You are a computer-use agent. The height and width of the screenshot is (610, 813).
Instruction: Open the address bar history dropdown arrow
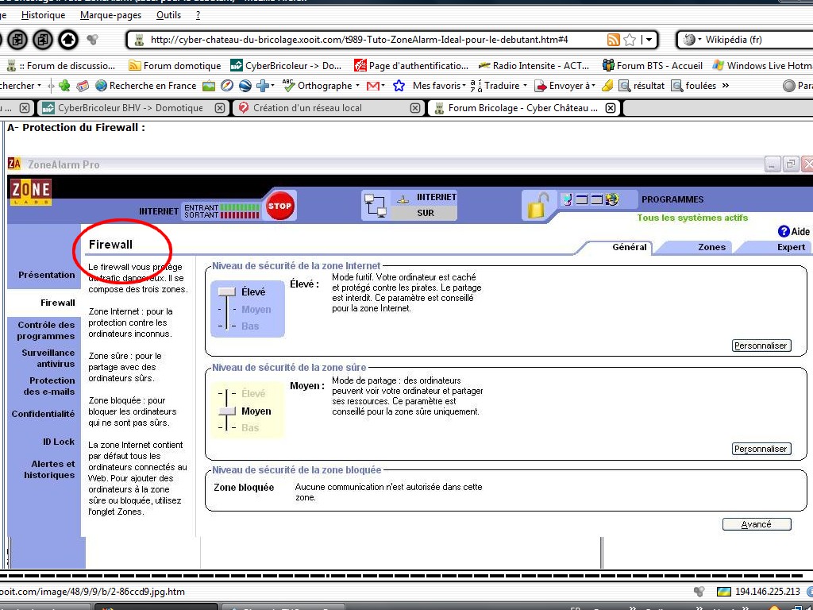pyautogui.click(x=649, y=40)
